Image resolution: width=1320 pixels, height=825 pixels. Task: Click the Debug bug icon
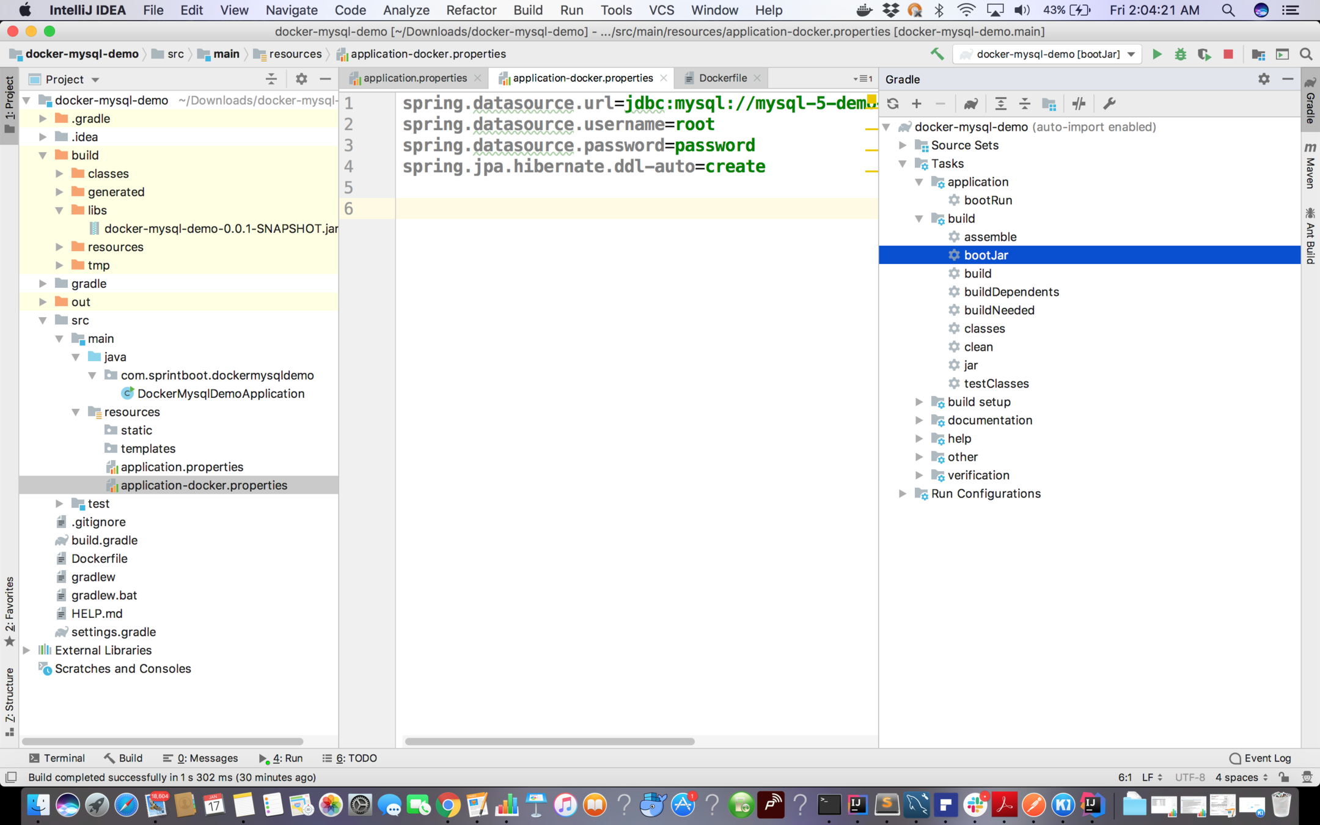(1180, 54)
